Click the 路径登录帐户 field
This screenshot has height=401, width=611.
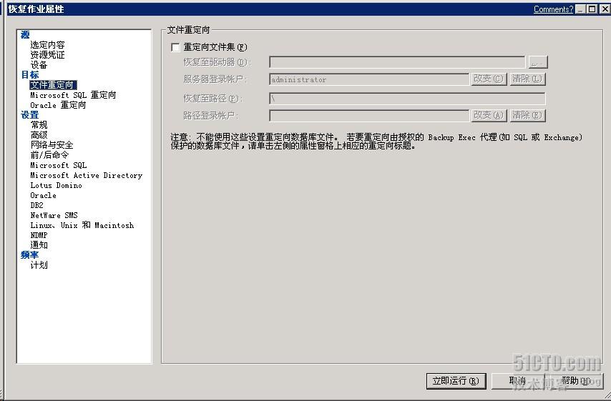(x=369, y=116)
